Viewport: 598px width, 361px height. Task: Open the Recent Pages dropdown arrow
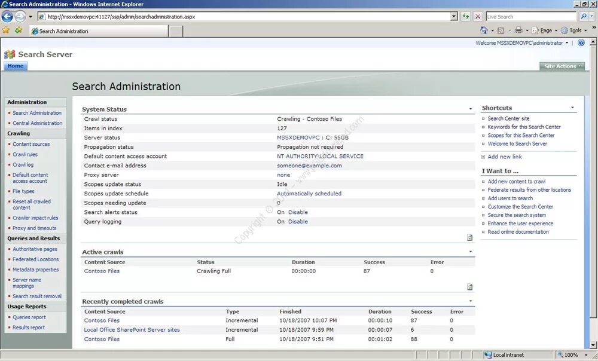30,17
